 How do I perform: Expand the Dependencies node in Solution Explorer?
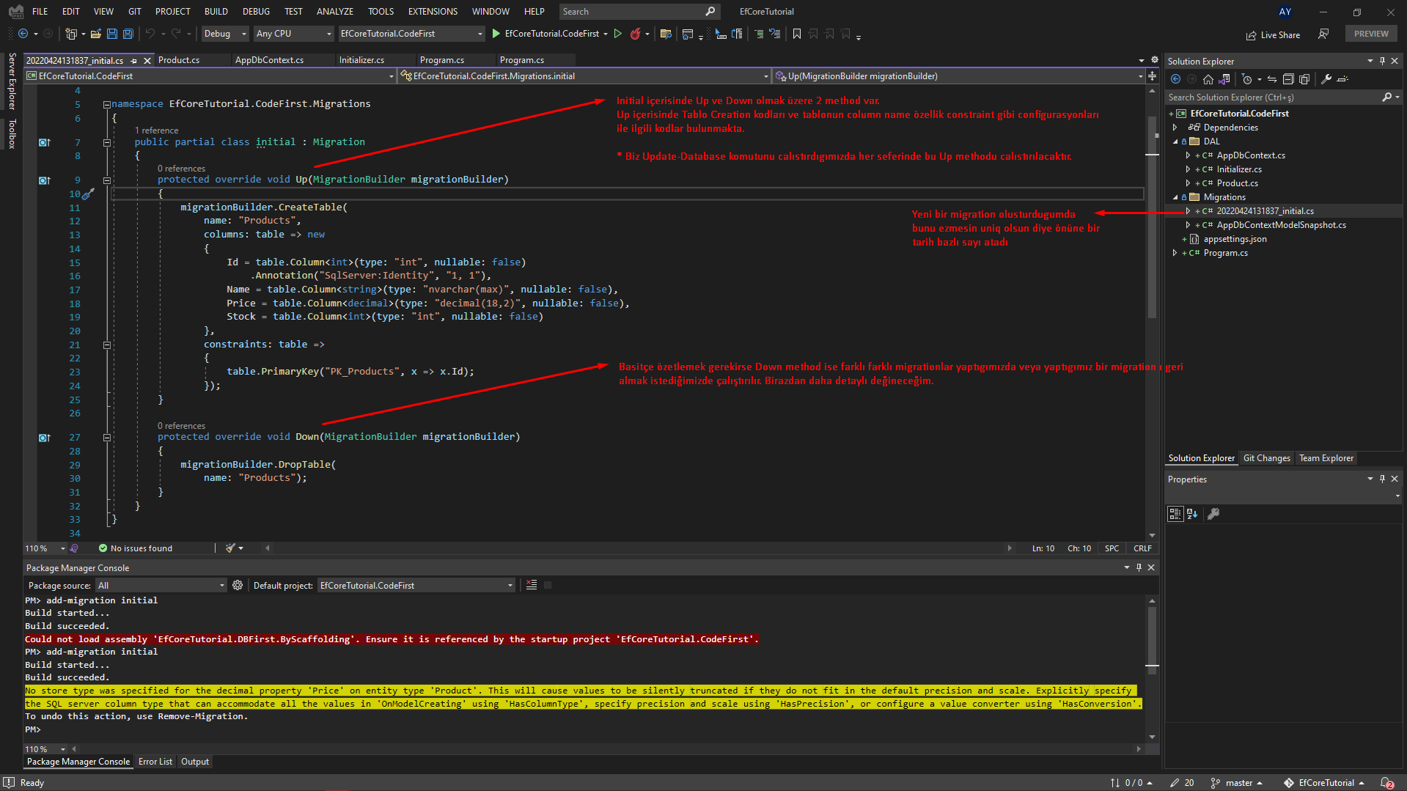[x=1175, y=127]
